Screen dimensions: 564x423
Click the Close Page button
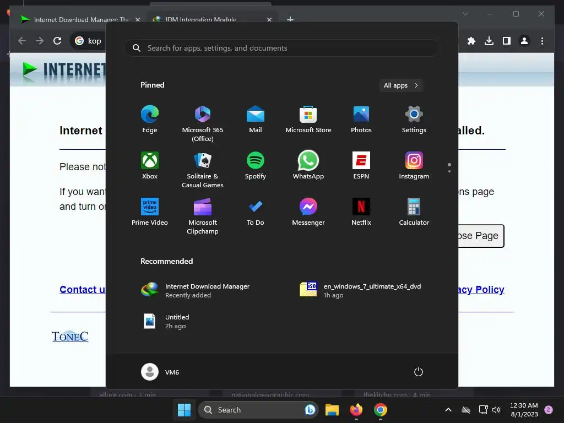(x=481, y=236)
